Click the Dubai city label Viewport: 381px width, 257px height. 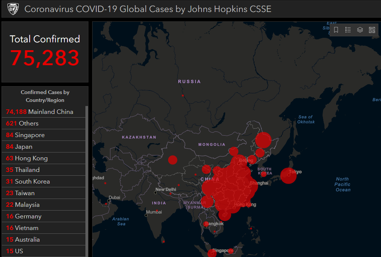coord(114,197)
